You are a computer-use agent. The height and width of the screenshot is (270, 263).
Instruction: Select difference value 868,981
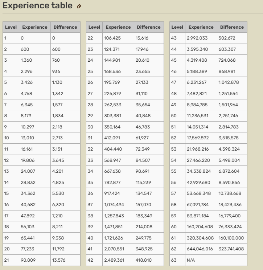pyautogui.click(x=227, y=71)
